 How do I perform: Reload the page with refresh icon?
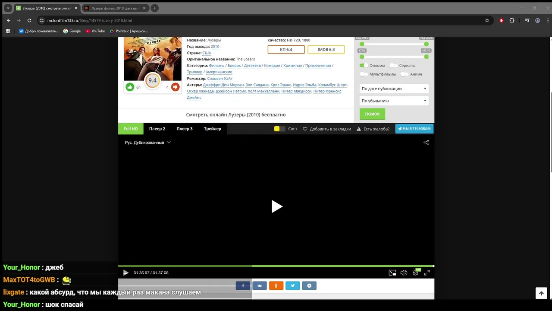tap(29, 20)
